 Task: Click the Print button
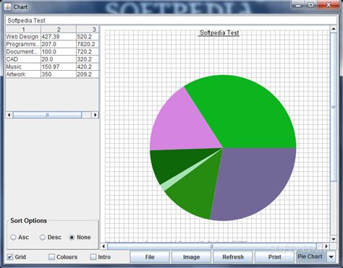(274, 257)
